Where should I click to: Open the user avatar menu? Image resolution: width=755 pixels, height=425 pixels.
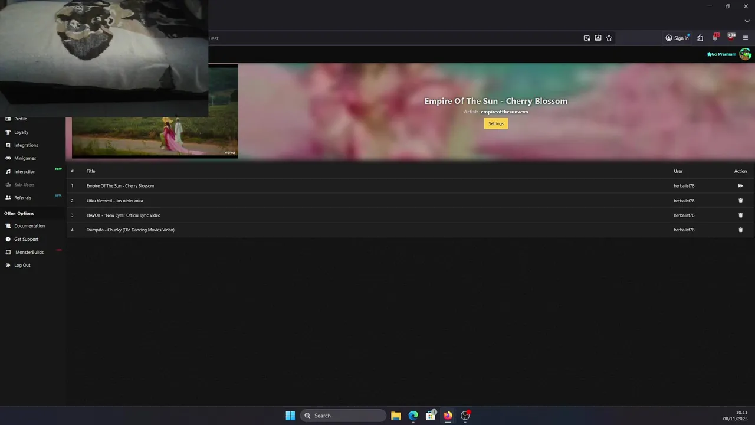tap(745, 54)
